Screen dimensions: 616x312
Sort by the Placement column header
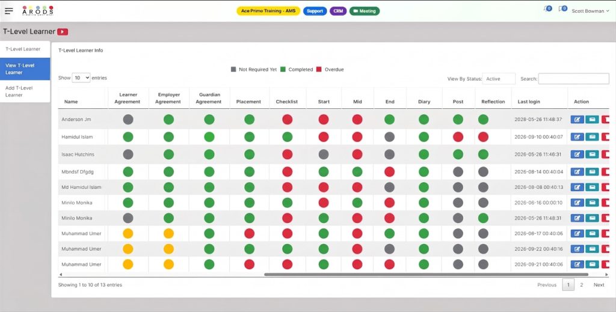tap(249, 102)
